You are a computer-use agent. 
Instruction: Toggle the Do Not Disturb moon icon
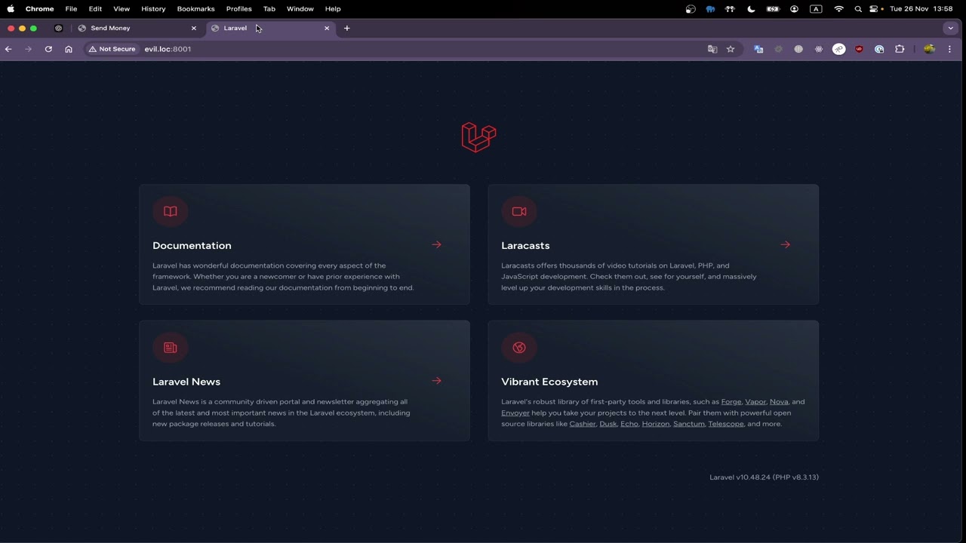pos(751,9)
